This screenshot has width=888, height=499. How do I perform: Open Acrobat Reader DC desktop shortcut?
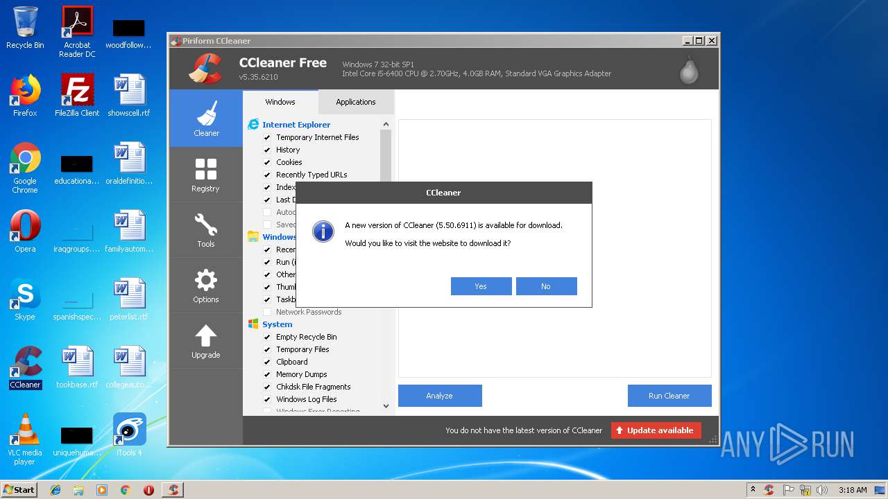(77, 32)
